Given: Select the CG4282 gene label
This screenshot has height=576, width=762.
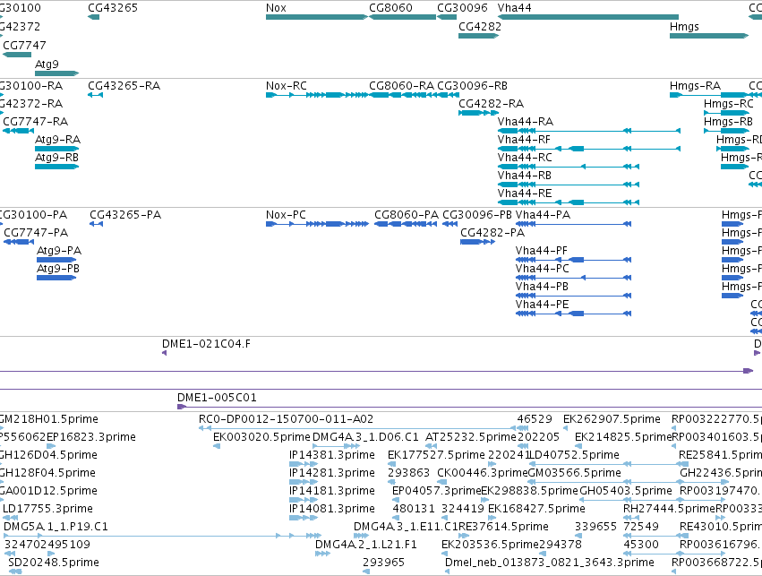Looking at the screenshot, I should [480, 26].
